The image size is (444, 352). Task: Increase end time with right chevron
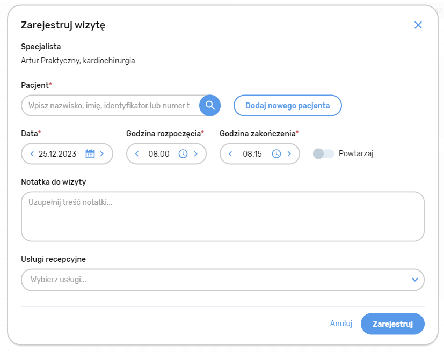[x=289, y=154]
